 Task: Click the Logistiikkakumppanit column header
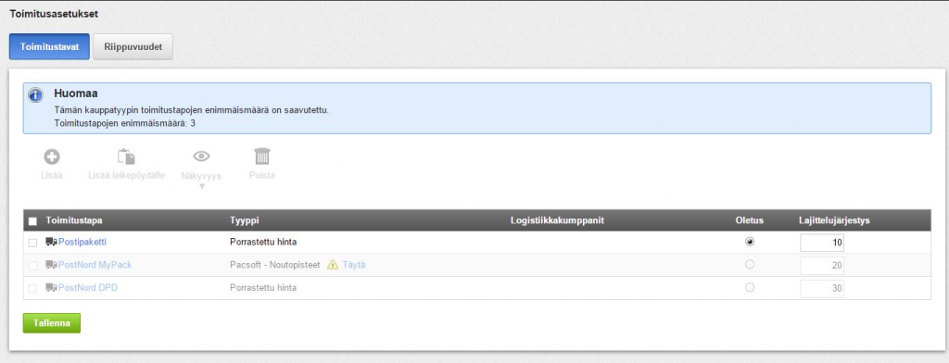[557, 220]
